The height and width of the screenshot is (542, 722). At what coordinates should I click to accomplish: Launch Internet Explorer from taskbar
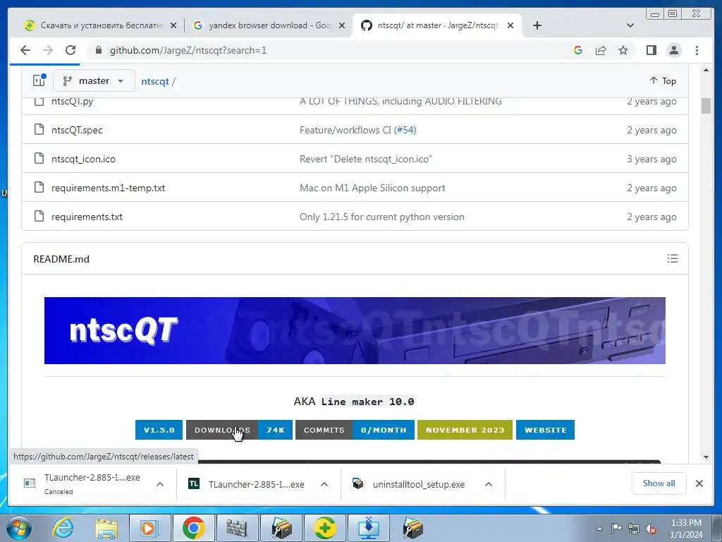(63, 528)
